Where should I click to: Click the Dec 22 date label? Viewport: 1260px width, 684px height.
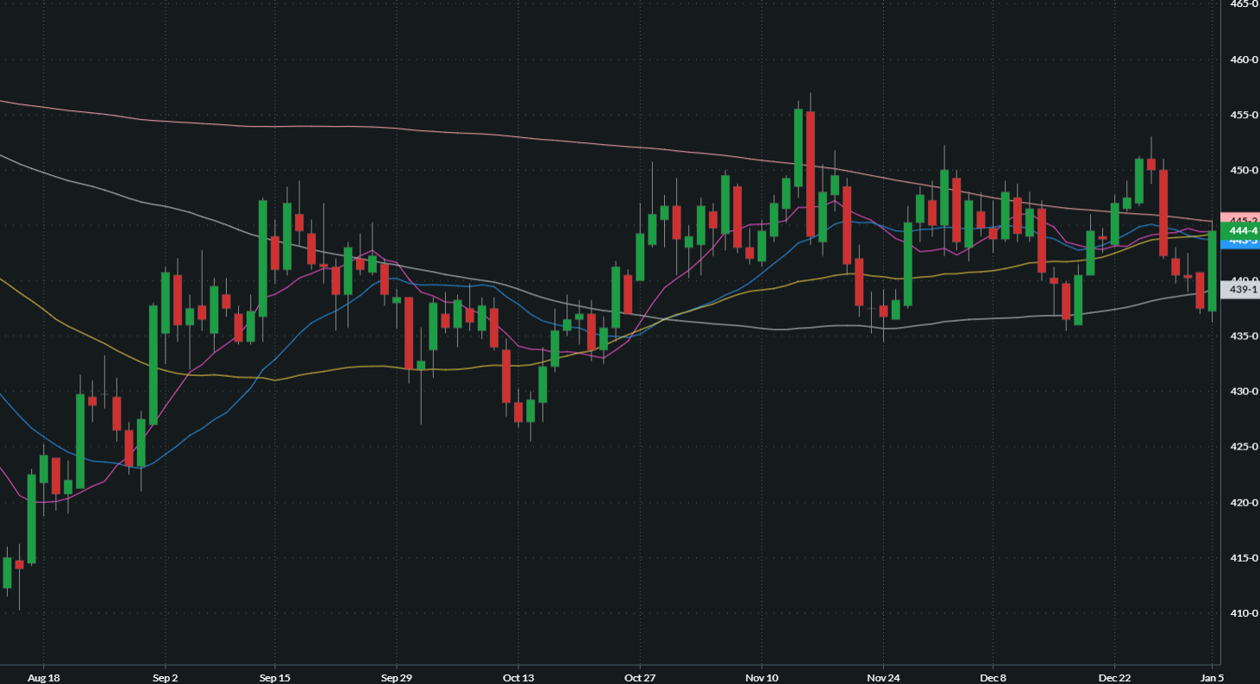pyautogui.click(x=1114, y=678)
